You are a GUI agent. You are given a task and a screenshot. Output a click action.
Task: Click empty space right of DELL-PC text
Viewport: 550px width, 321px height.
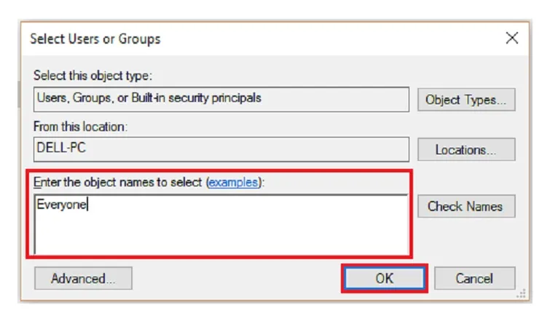(255, 149)
